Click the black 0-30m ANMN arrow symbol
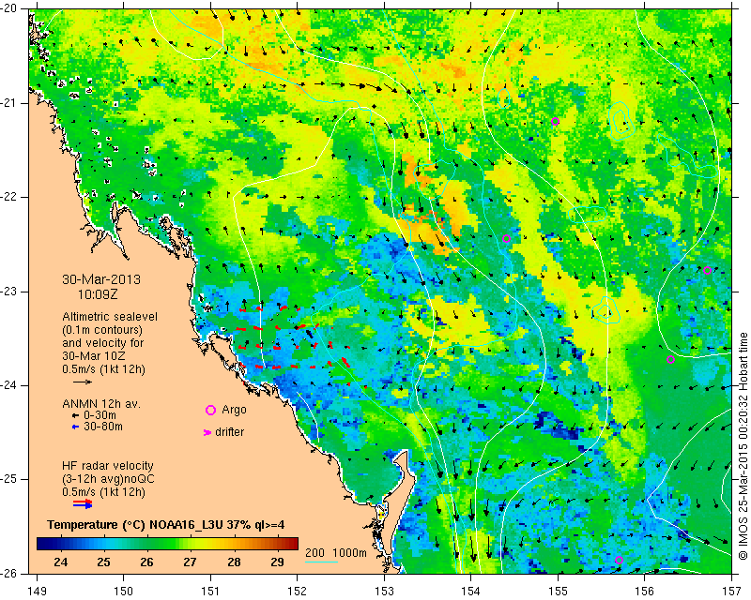This screenshot has height=600, width=751. click(75, 415)
